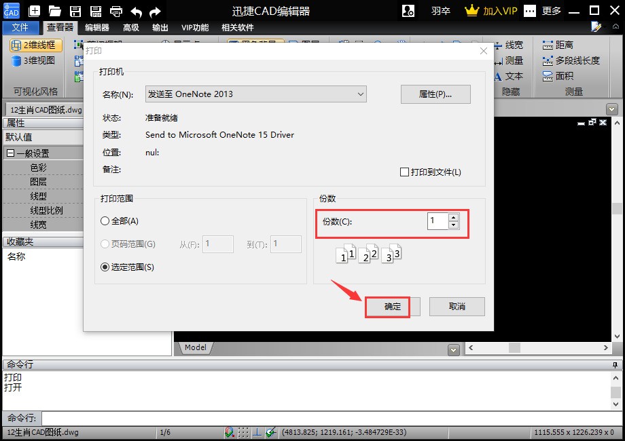The height and width of the screenshot is (441, 625).
Task: Increase copies with the up spinner arrow
Action: point(454,217)
